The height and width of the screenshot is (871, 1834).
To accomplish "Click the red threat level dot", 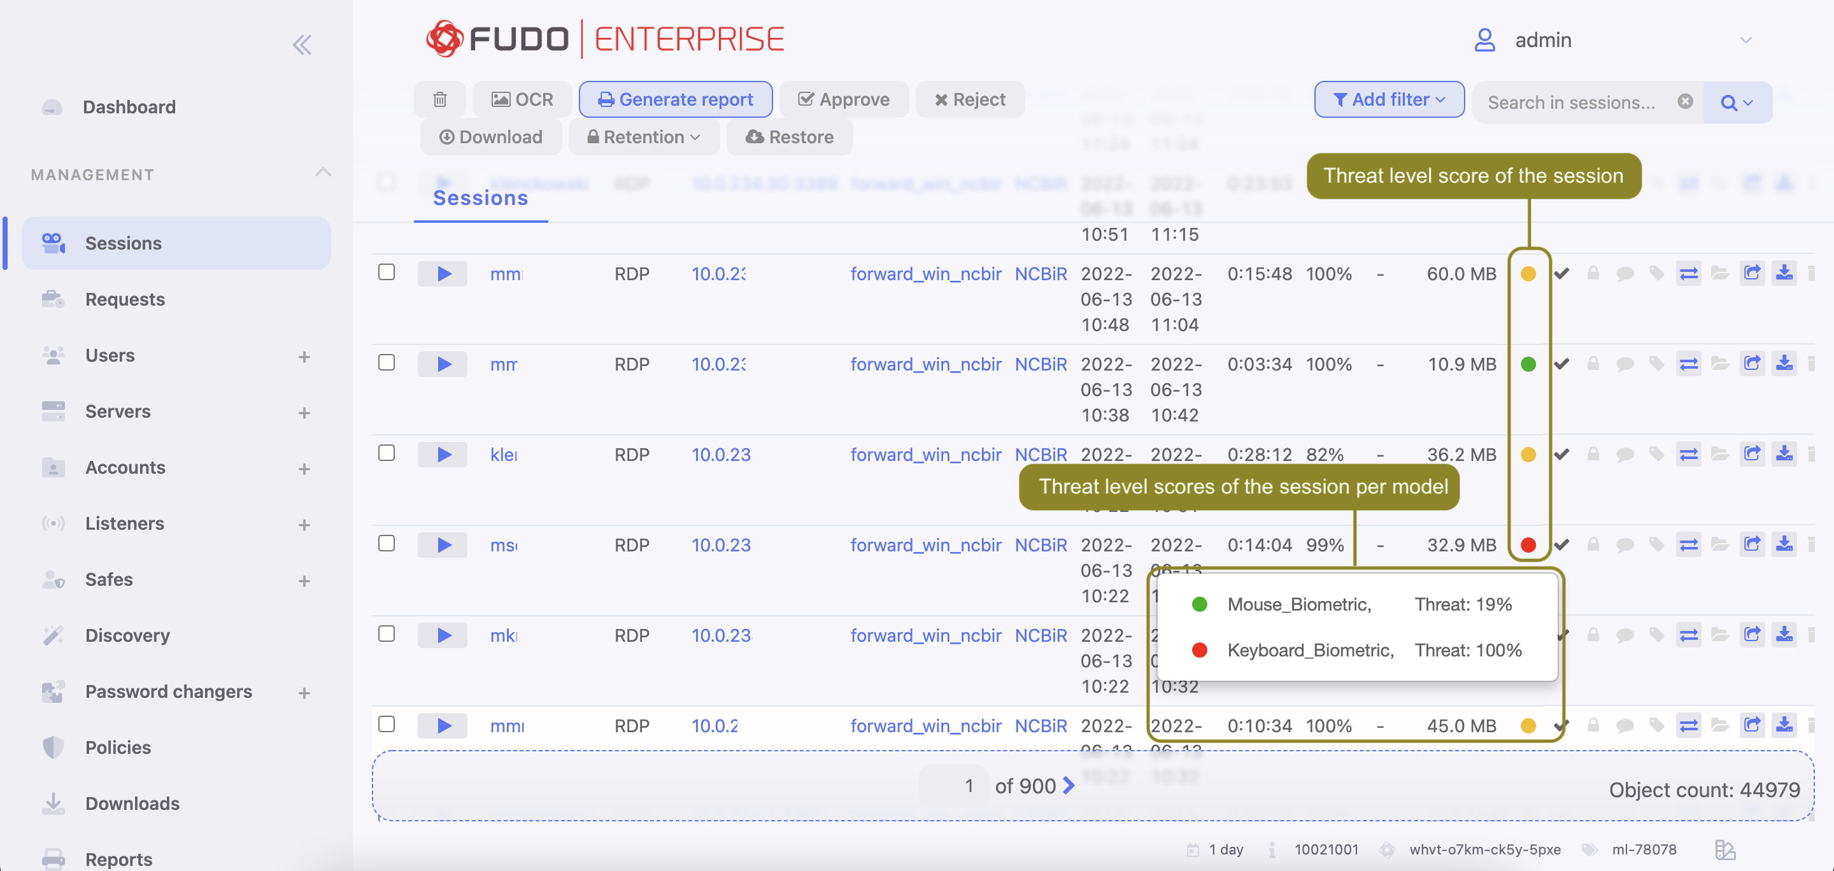I will (1528, 545).
